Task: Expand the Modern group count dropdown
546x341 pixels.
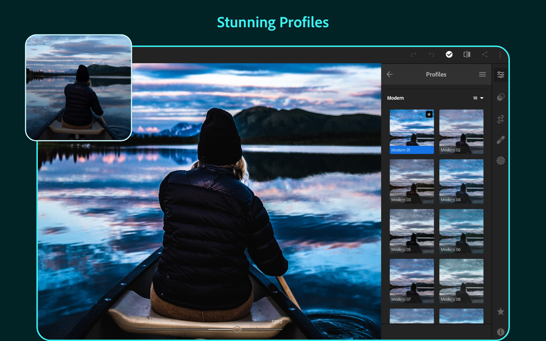Action: tap(478, 98)
